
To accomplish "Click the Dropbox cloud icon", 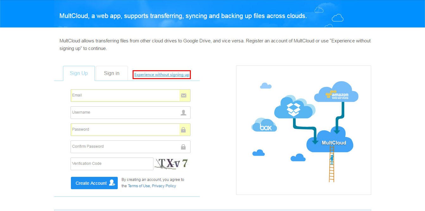I will (x=294, y=107).
